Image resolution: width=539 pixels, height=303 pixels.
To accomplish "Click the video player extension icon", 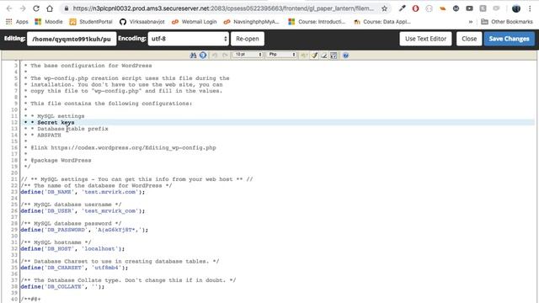I will pyautogui.click(x=469, y=8).
